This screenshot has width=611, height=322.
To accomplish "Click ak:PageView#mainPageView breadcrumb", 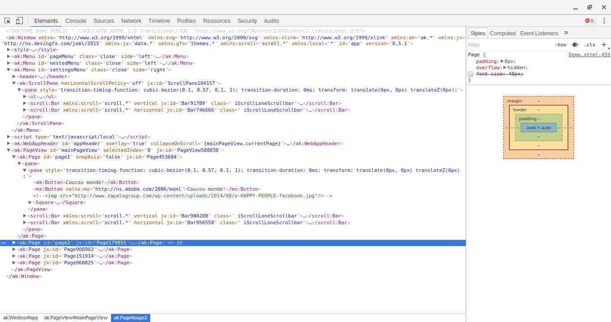I will (76, 318).
